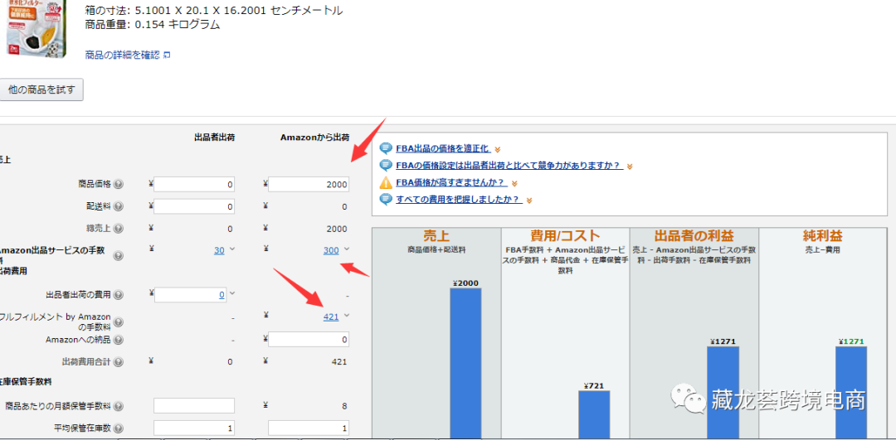The width and height of the screenshot is (896, 440).
Task: Focus 平均保管在庫数 field under Amazonから出荷
Action: pyautogui.click(x=309, y=428)
